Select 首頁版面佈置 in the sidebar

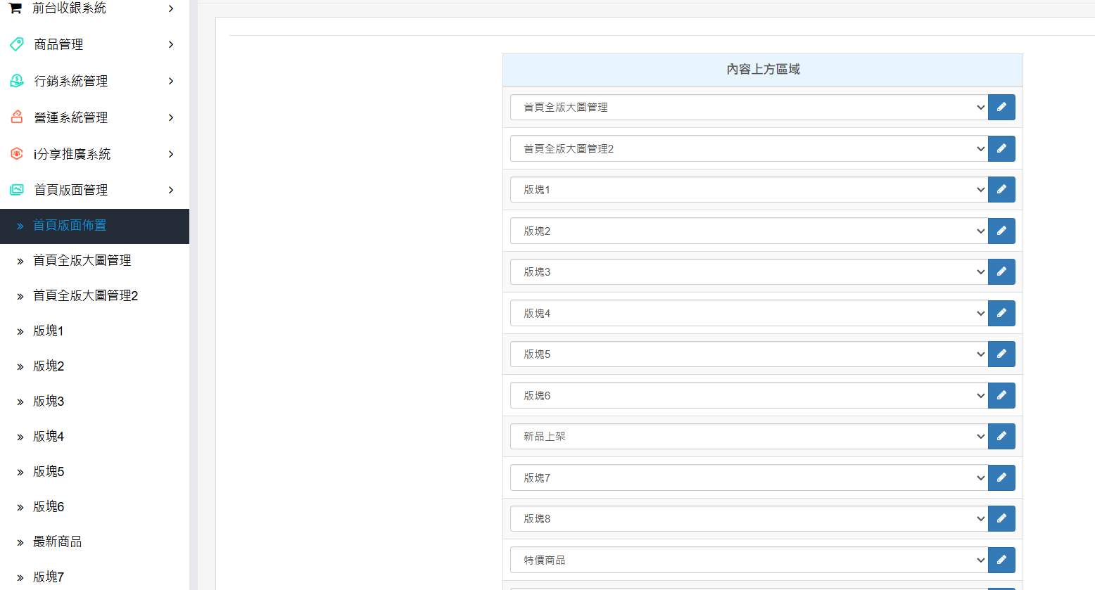click(94, 226)
